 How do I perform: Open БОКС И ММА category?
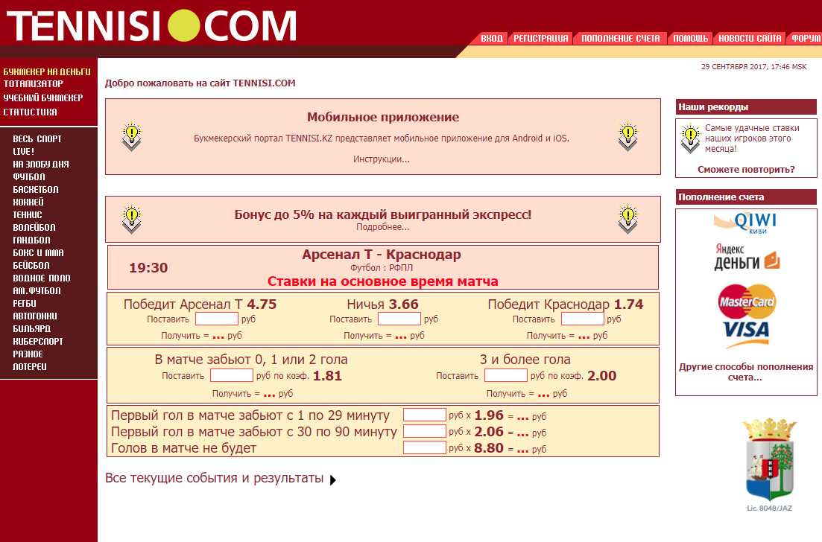tap(38, 253)
